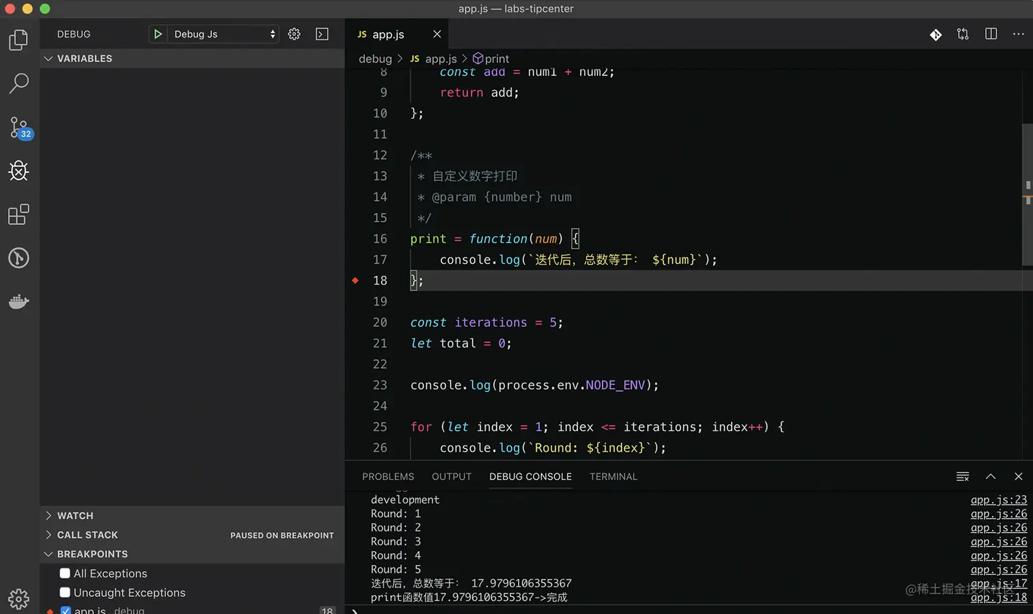Click the DEBUG title in sidebar header
1033x614 pixels.
click(74, 34)
